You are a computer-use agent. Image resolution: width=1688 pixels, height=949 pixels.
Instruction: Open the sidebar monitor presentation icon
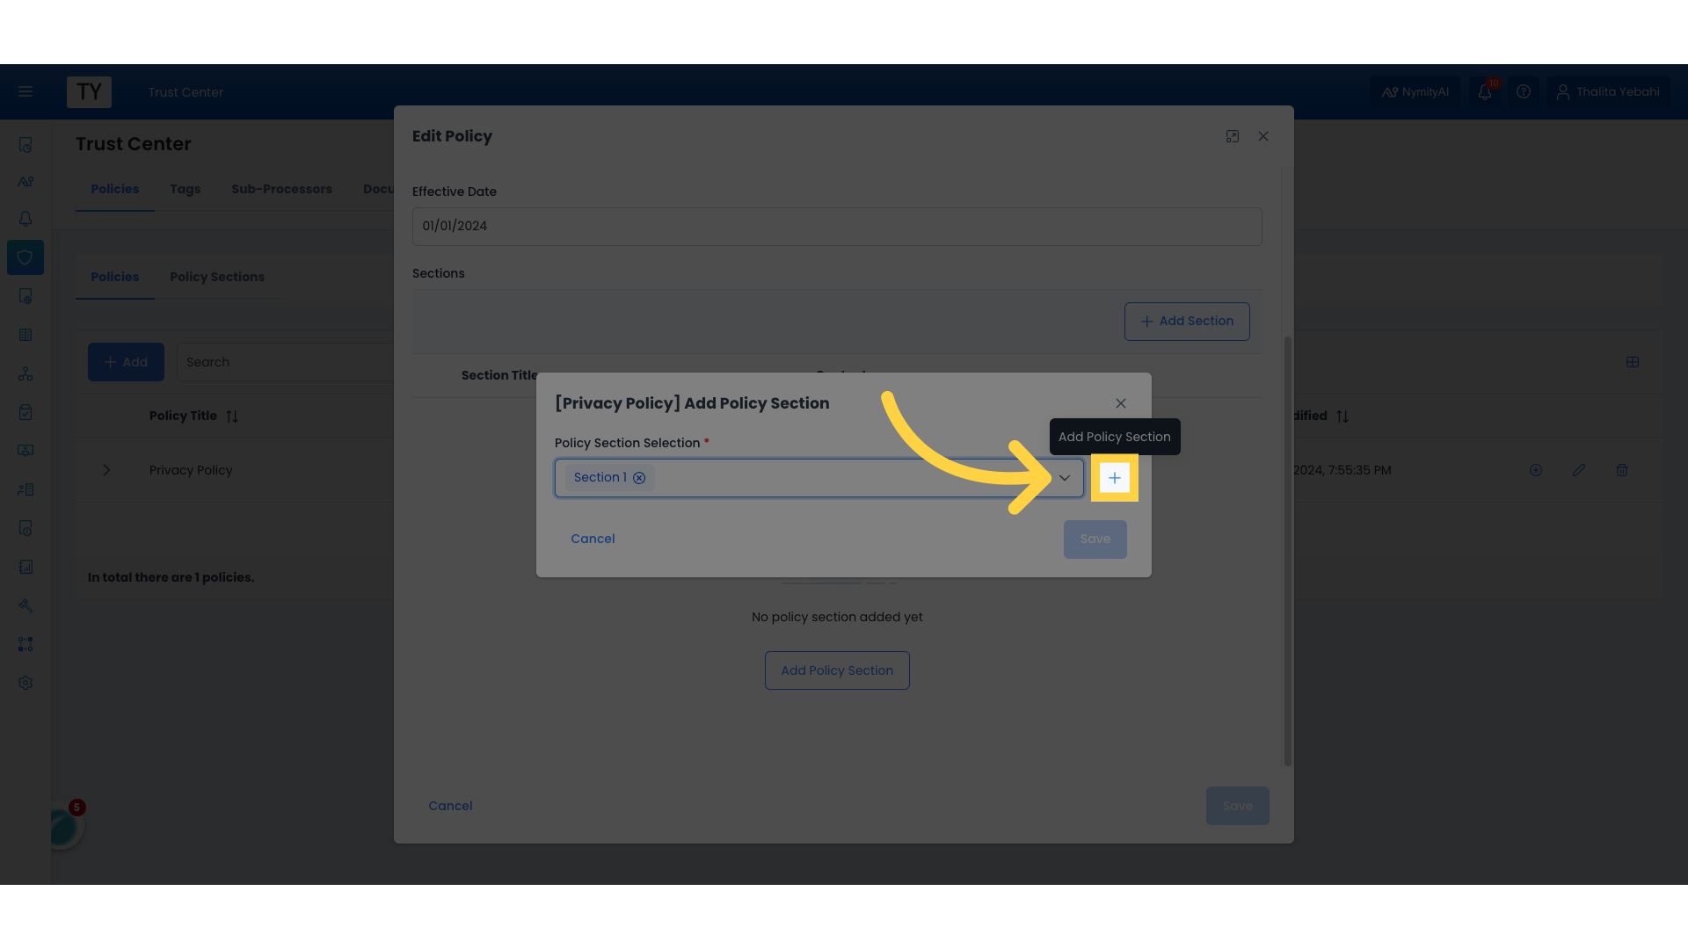pyautogui.click(x=25, y=451)
